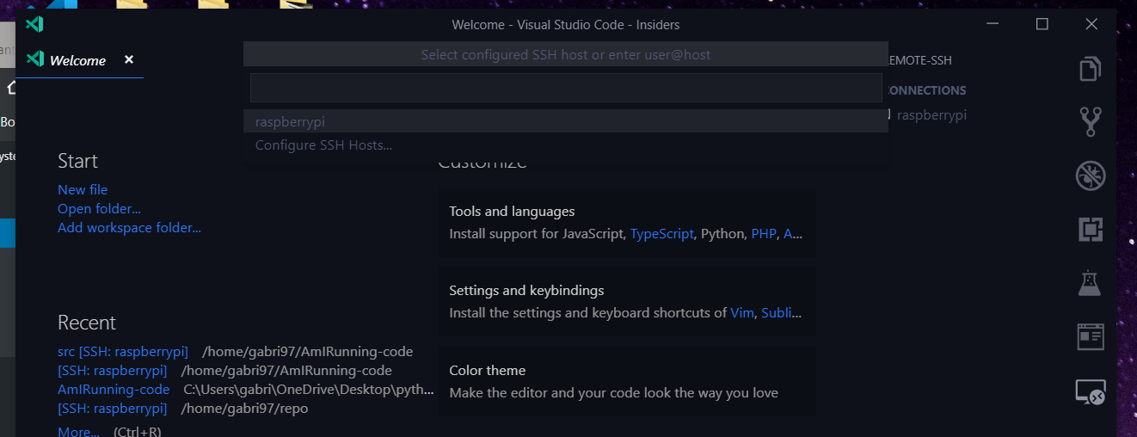Maximize the VS Code window
Image resolution: width=1137 pixels, height=437 pixels.
[1042, 24]
